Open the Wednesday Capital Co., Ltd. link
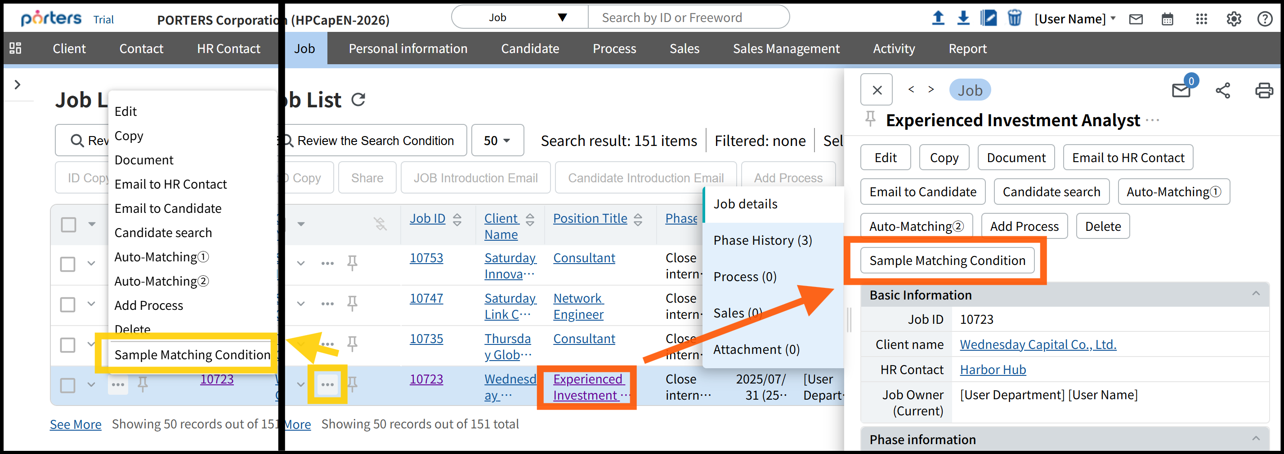Viewport: 1284px width, 454px height. coord(1038,344)
